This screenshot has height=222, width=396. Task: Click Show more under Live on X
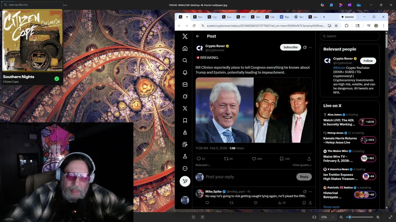click(331, 207)
